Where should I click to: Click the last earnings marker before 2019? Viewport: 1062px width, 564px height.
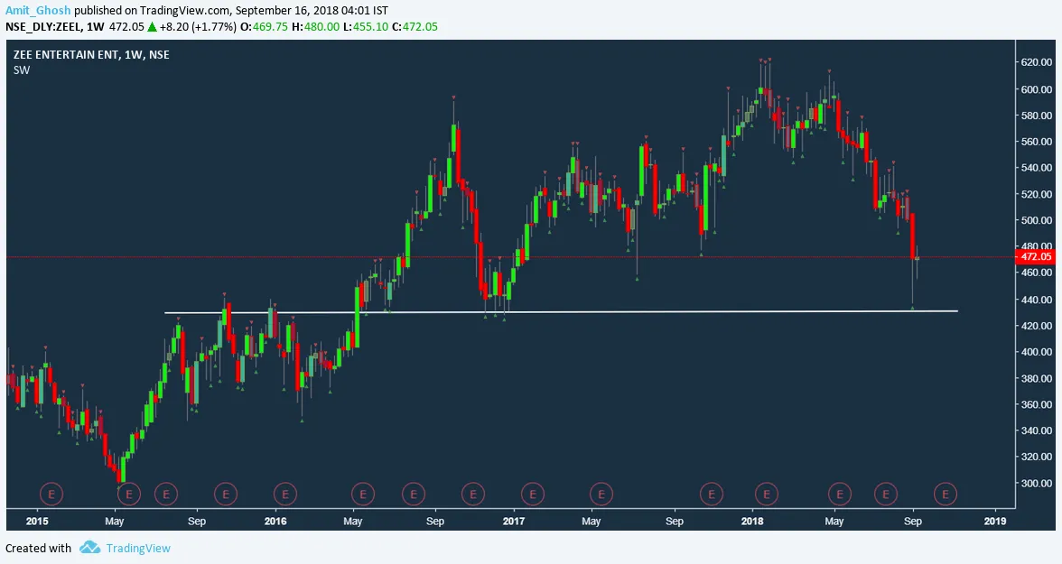point(946,494)
